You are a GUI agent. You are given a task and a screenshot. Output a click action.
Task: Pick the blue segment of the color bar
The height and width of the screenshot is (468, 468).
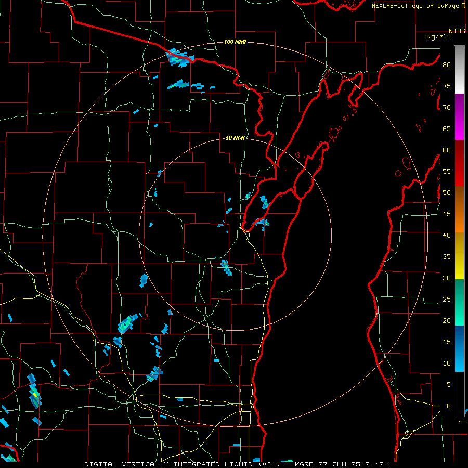[x=459, y=348]
